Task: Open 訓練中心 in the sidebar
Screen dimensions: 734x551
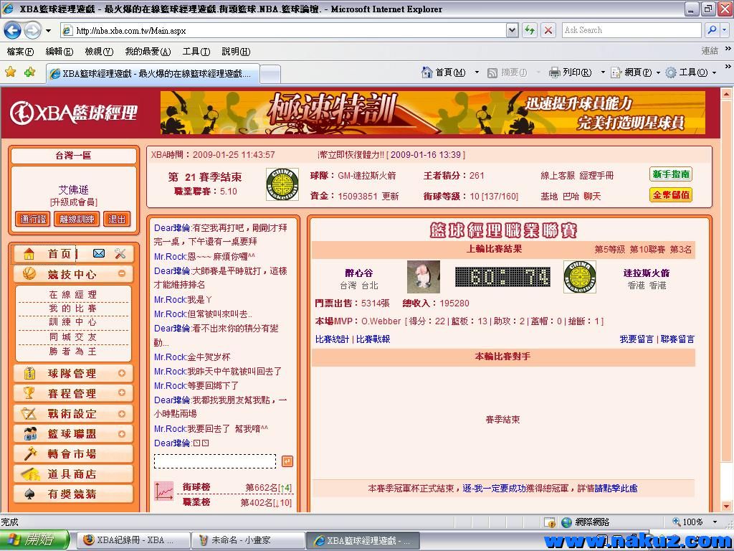Action: pos(72,322)
